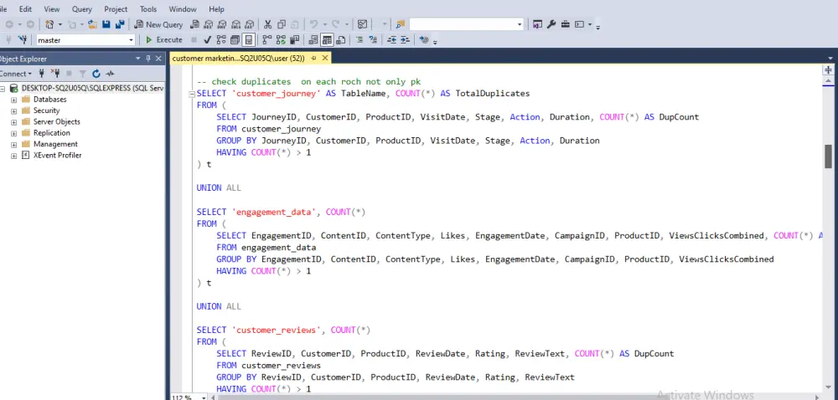Image resolution: width=838 pixels, height=400 pixels.
Task: Refresh the Object Explorer tree
Action: pos(96,74)
